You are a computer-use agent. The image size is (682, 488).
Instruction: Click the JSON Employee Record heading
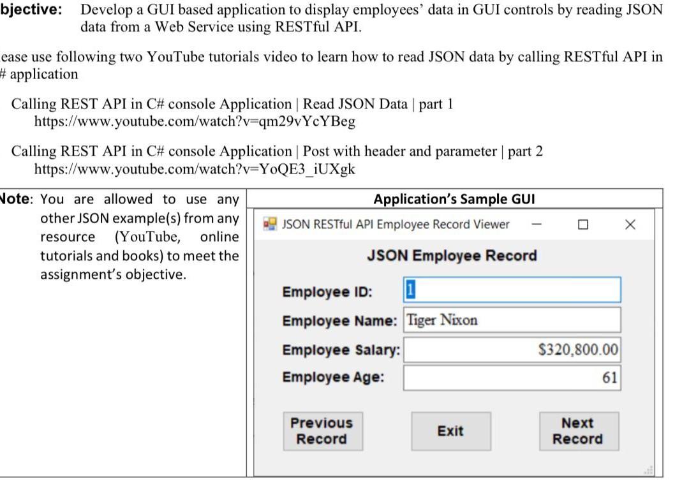pyautogui.click(x=452, y=255)
